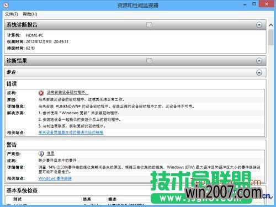This screenshot has width=276, height=207.
Task: Click the vertical scrollbar thumb
Action: [271, 38]
